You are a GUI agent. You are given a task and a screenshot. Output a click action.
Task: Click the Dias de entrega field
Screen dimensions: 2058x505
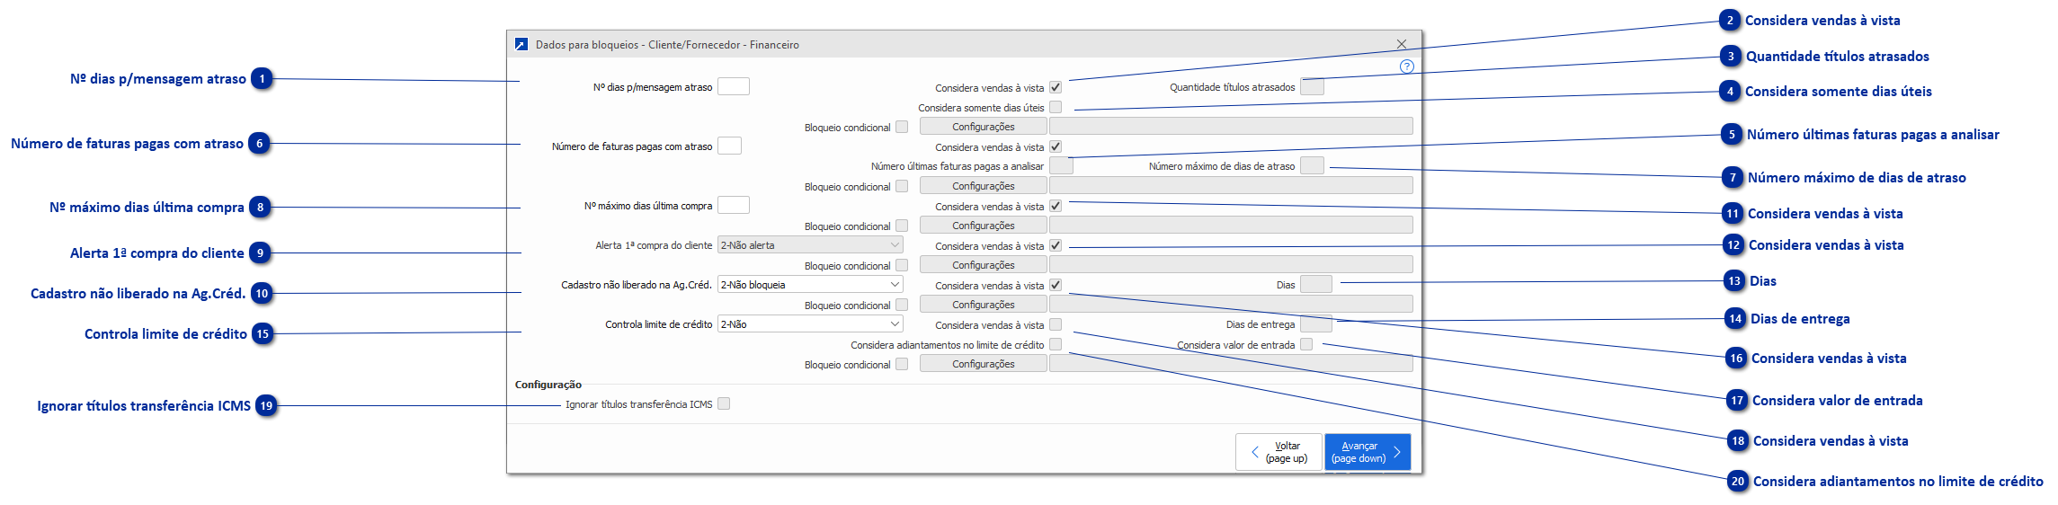point(1315,324)
